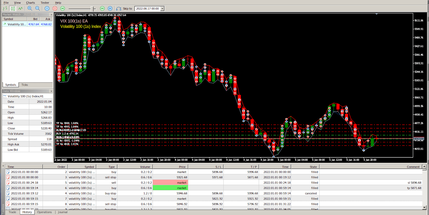Viewport: 429px width, 215px height.
Task: Open the Skip to date dropdown
Action: 162,9
